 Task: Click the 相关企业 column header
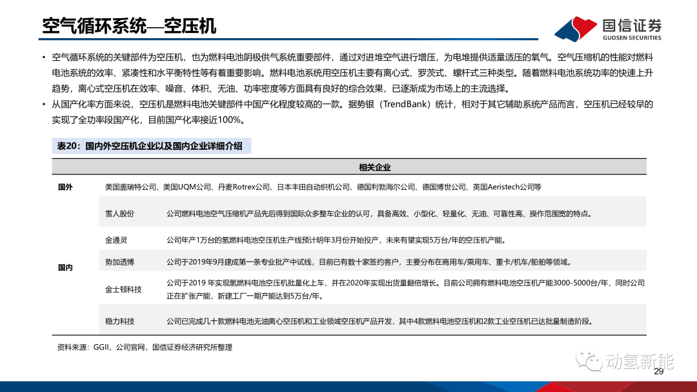click(x=374, y=167)
